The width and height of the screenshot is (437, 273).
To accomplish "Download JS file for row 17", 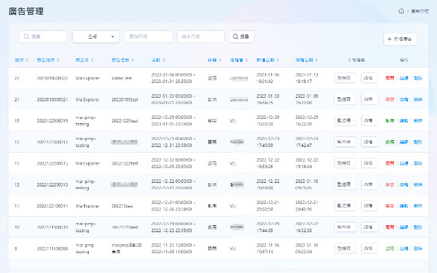I will 369,142.
